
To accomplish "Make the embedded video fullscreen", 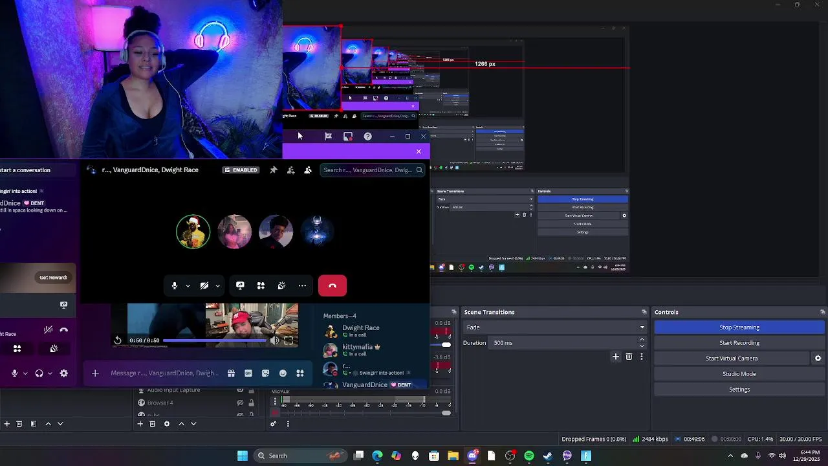I will (289, 340).
